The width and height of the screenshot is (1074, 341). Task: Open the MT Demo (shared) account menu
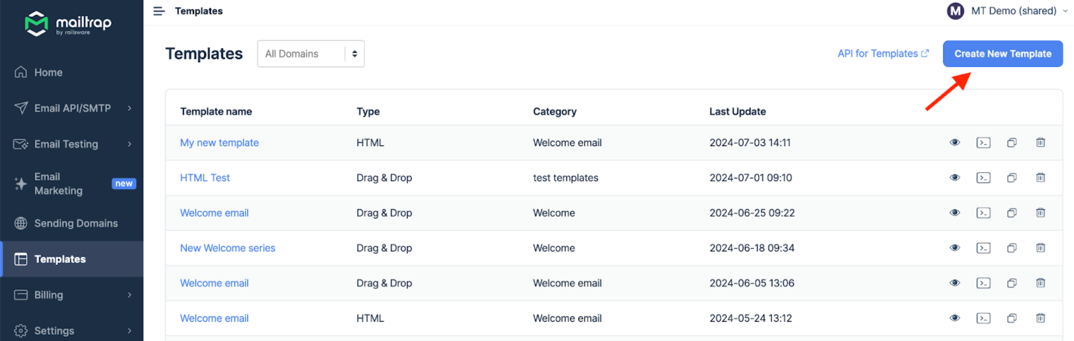coord(1006,11)
